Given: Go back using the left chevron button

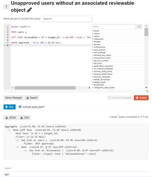Looking at the screenshot, I should [6, 6].
